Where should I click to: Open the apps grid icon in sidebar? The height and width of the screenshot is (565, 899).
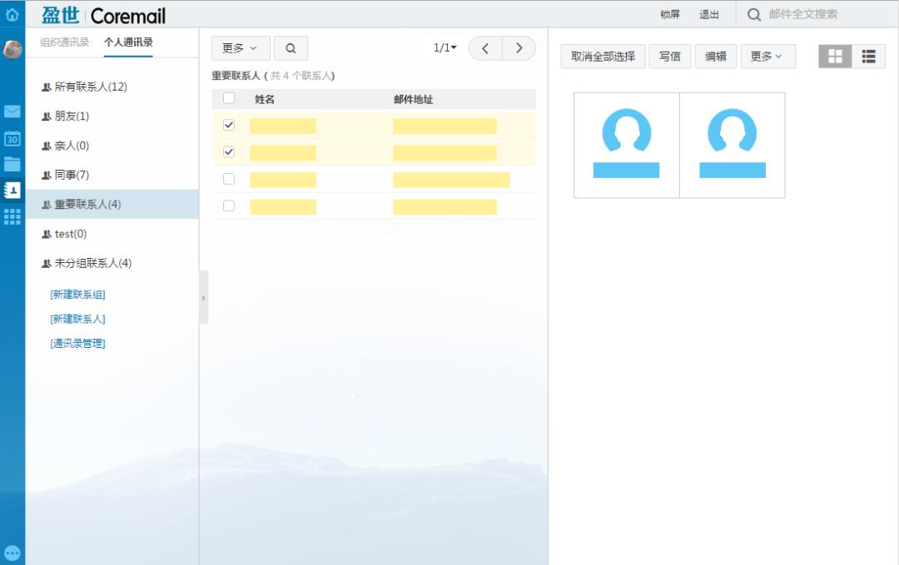point(12,216)
